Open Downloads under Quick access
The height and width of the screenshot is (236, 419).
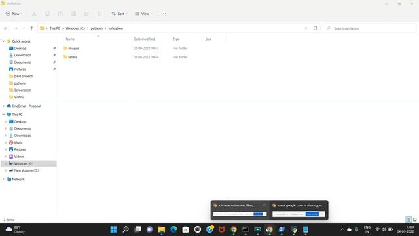(x=22, y=55)
